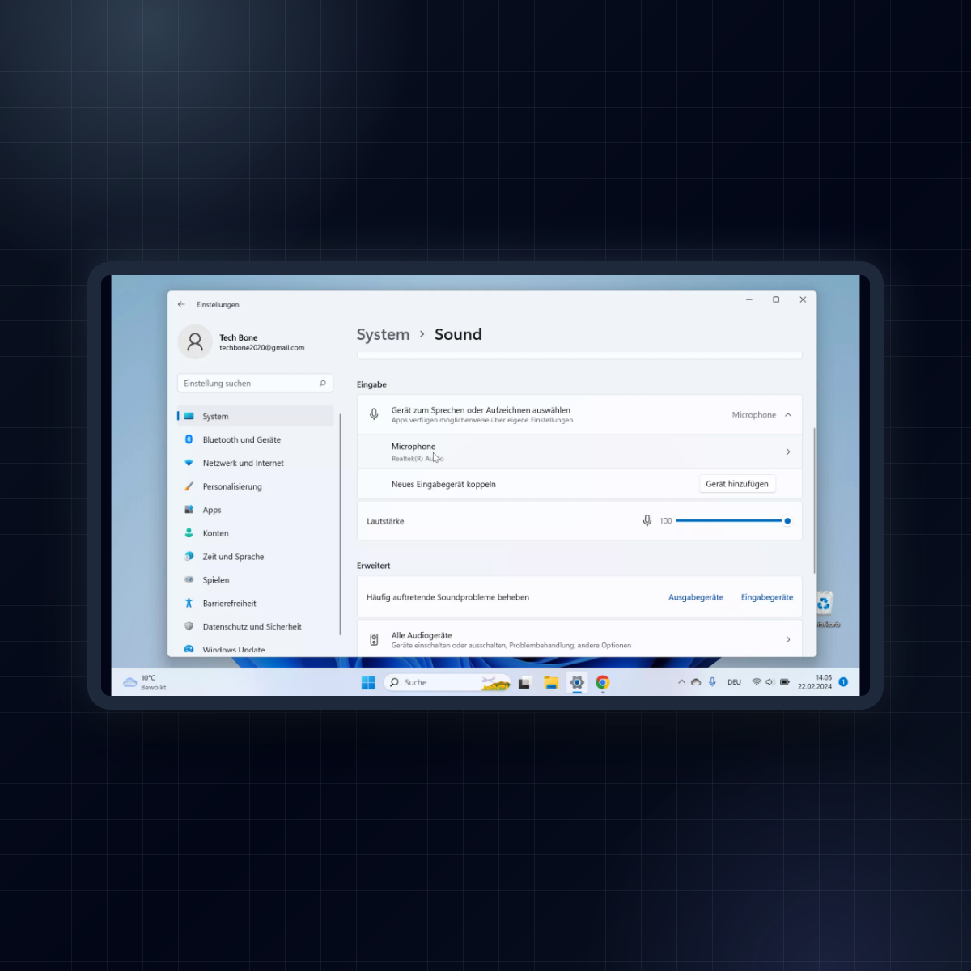Click the microphone icon beside Gerät zum Sprechen
This screenshot has width=971, height=971.
coord(374,414)
